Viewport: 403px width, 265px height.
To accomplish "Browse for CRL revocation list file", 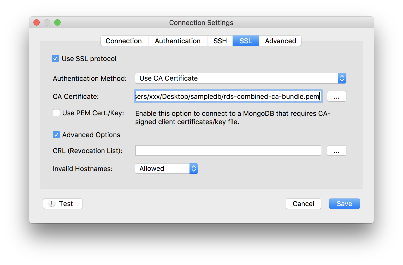I will (336, 151).
